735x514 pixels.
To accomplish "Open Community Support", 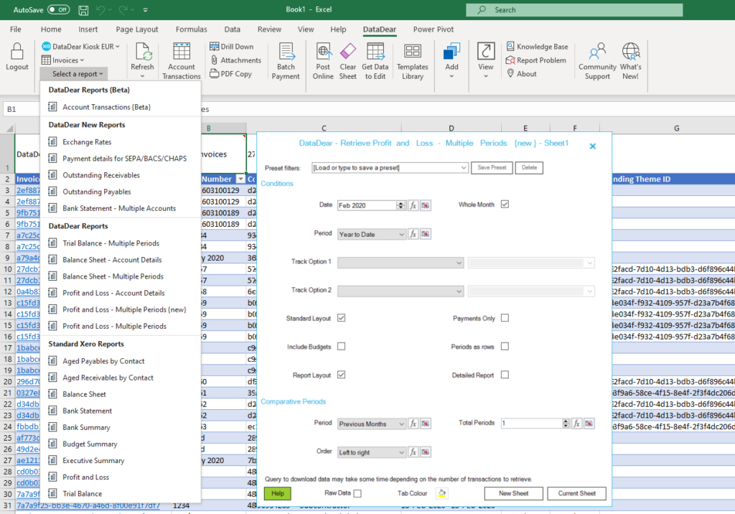I will click(x=597, y=62).
